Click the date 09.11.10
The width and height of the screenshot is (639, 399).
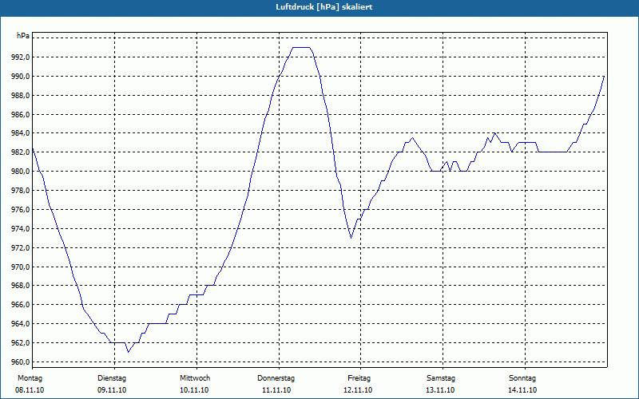pyautogui.click(x=112, y=390)
